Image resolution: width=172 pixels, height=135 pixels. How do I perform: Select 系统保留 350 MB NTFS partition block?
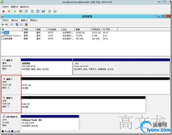(47, 67)
